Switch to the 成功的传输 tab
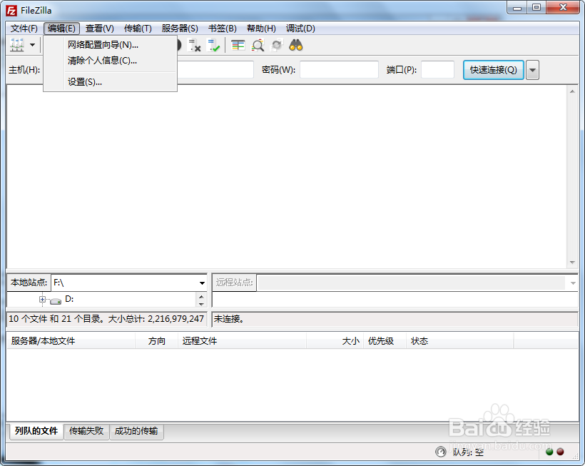 point(136,431)
